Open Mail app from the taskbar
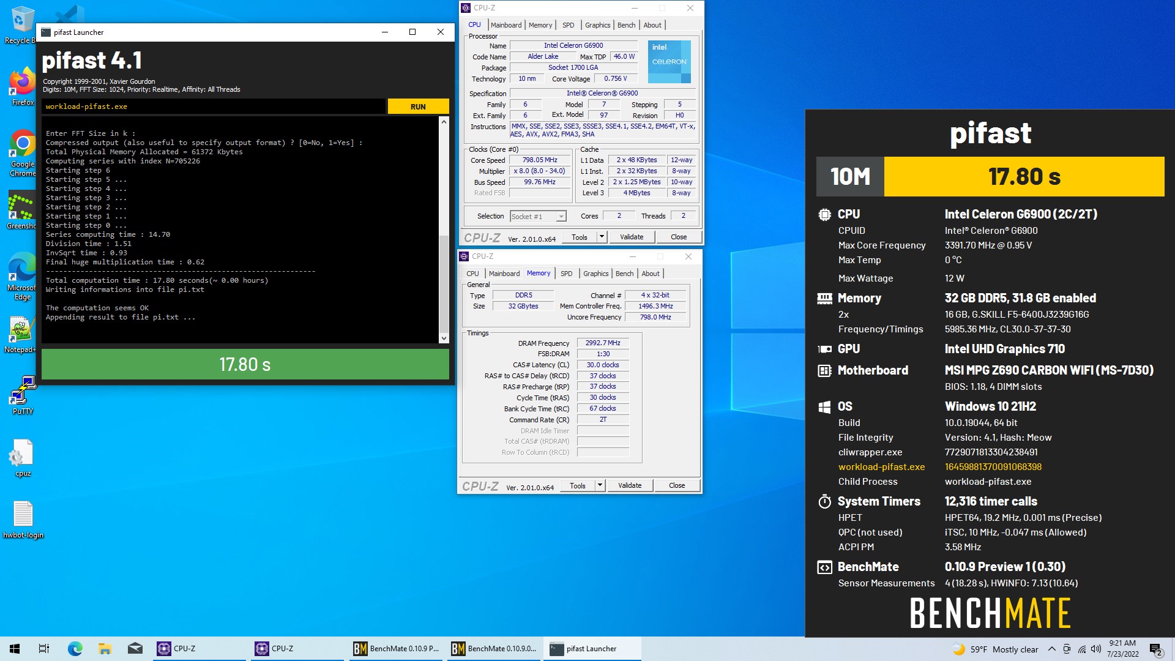The image size is (1175, 661). [x=135, y=649]
